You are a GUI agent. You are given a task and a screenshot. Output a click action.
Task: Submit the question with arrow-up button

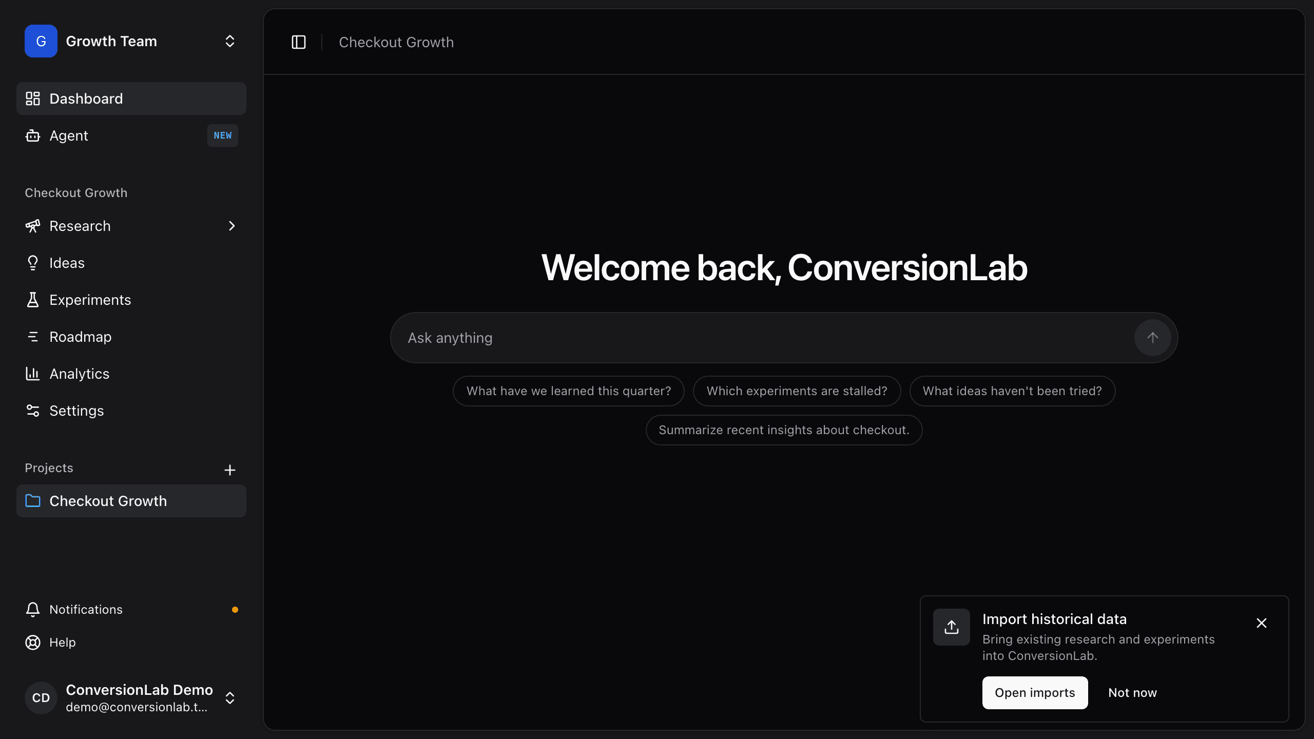[x=1152, y=338]
